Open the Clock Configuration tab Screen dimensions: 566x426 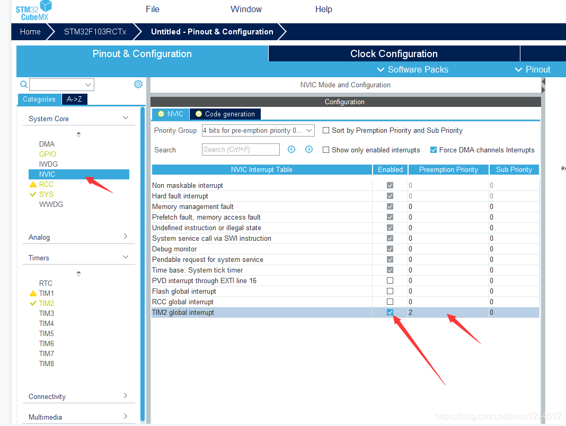(x=394, y=54)
